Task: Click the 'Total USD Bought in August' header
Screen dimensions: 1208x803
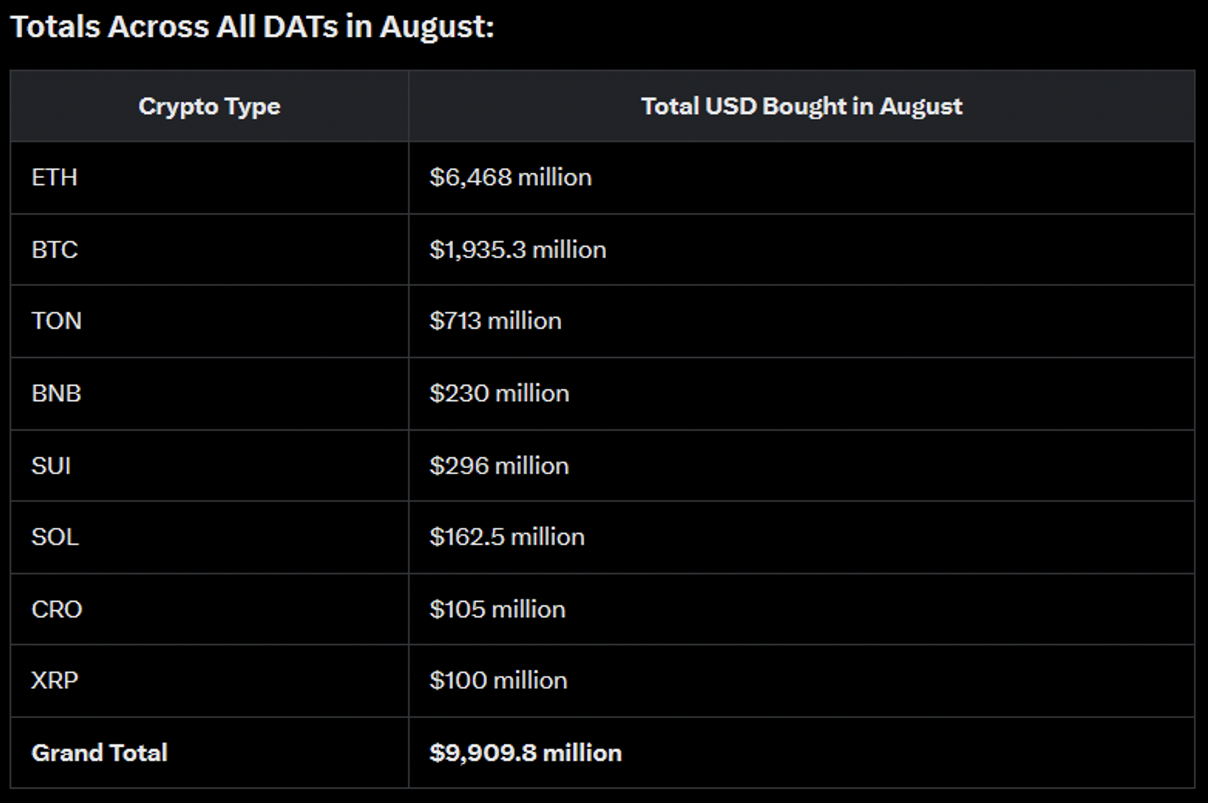Action: pyautogui.click(x=802, y=107)
